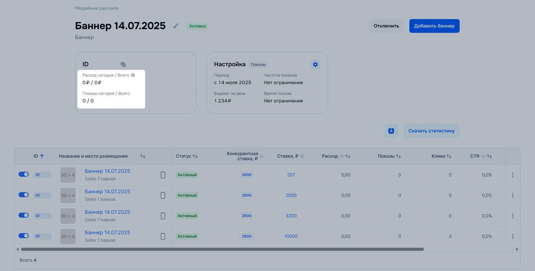
Task: Click the blue download arrow icon
Action: 391,131
